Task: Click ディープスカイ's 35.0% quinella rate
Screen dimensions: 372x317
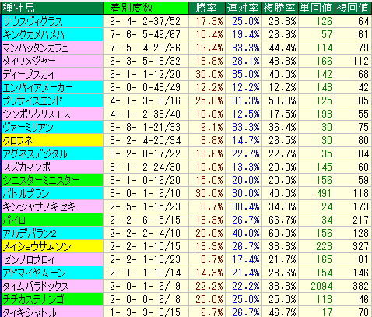Action: click(246, 74)
